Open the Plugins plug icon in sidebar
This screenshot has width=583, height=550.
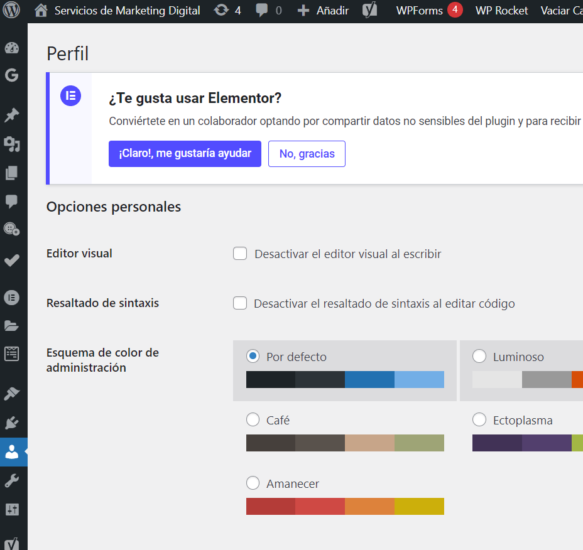pyautogui.click(x=11, y=423)
